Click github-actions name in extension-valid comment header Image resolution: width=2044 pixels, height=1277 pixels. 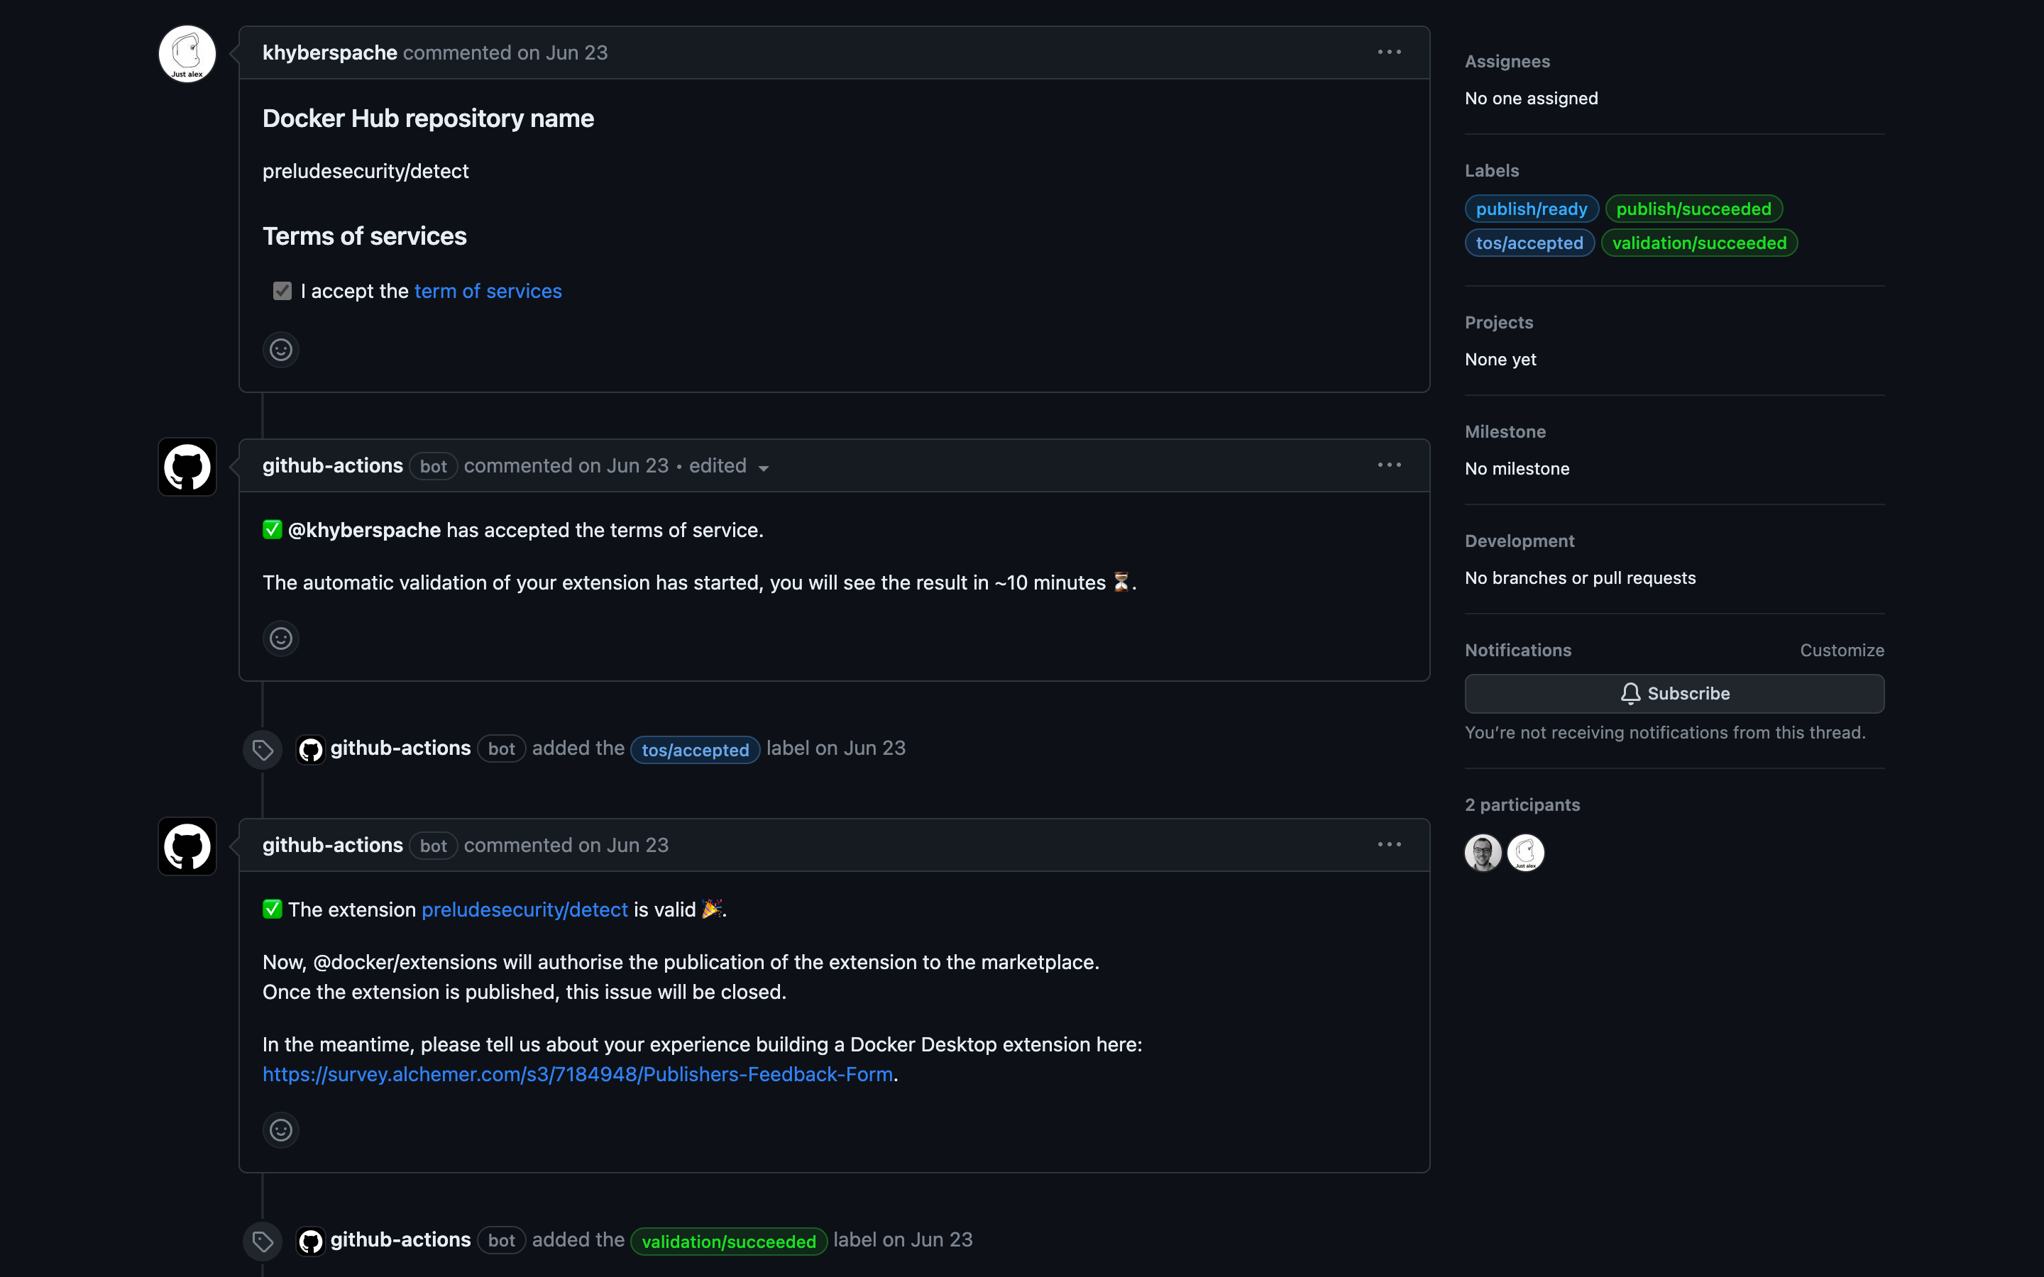point(333,846)
